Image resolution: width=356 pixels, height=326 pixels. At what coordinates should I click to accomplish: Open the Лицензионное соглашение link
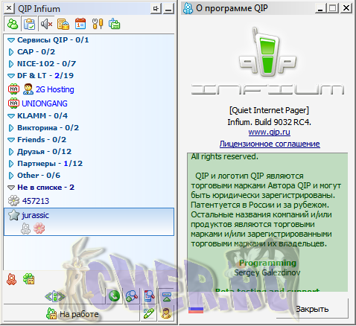pos(270,144)
